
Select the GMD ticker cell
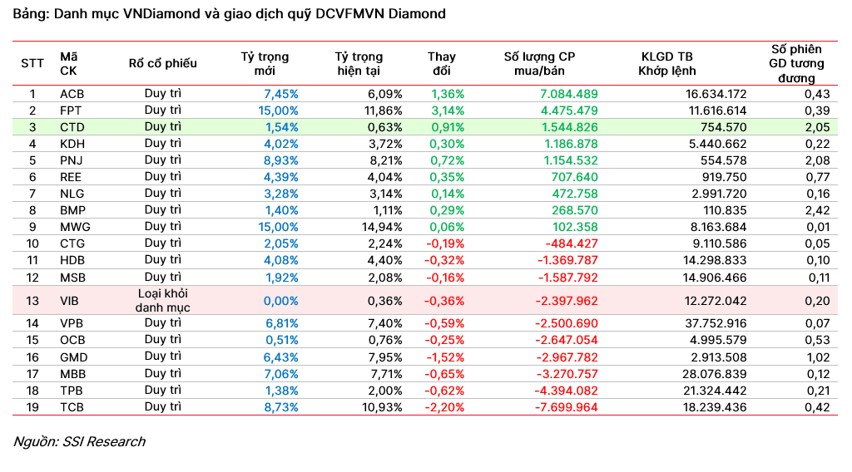72,356
